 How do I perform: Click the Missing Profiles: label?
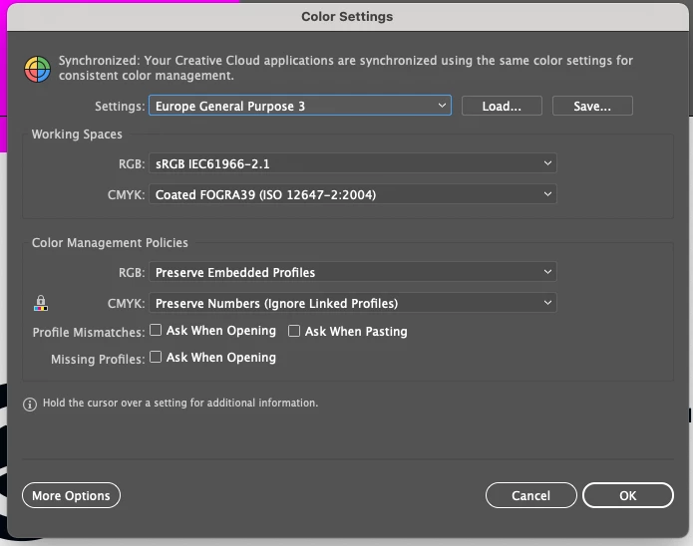tap(98, 359)
